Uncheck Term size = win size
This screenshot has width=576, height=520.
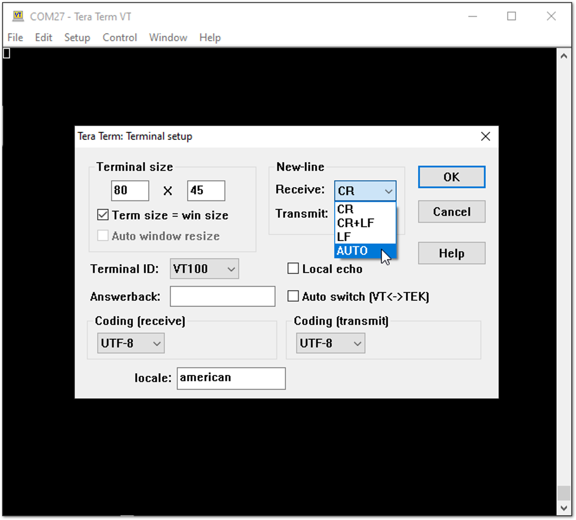(103, 215)
